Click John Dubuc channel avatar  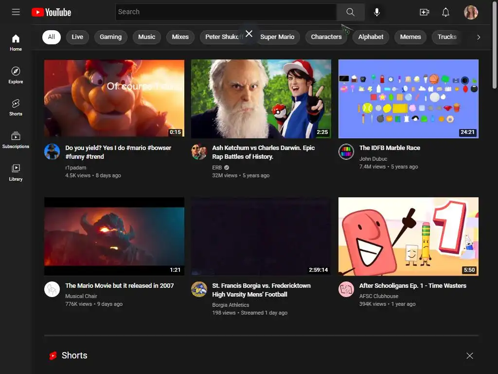point(346,152)
